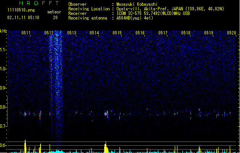Screen dimensions: 240x153
Task: Click the 0520 time marker
Action: click(232, 33)
